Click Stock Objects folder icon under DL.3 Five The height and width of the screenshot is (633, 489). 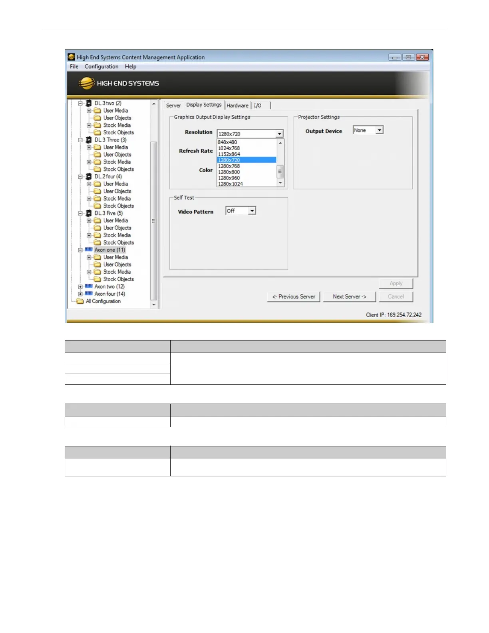tap(97, 243)
